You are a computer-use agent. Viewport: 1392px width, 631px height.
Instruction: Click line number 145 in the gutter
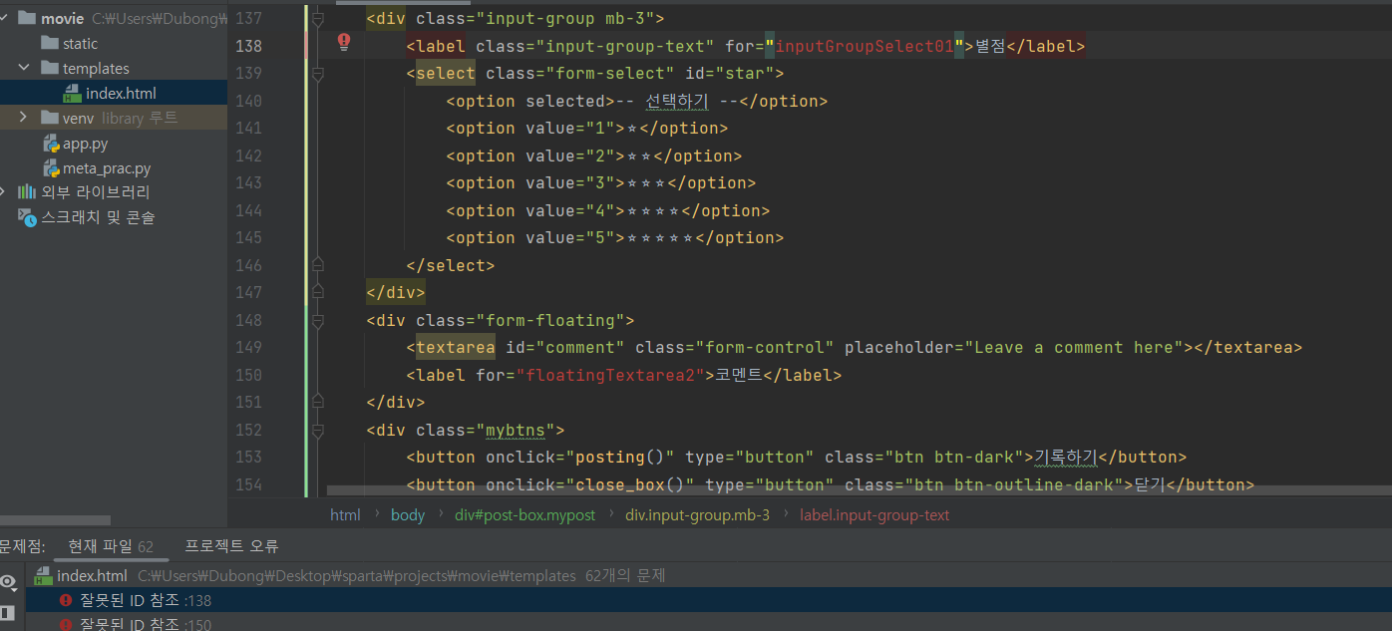[x=247, y=237]
